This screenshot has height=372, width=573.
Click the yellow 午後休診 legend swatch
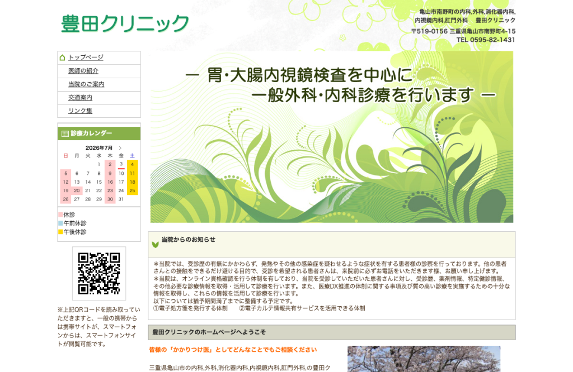tap(60, 232)
